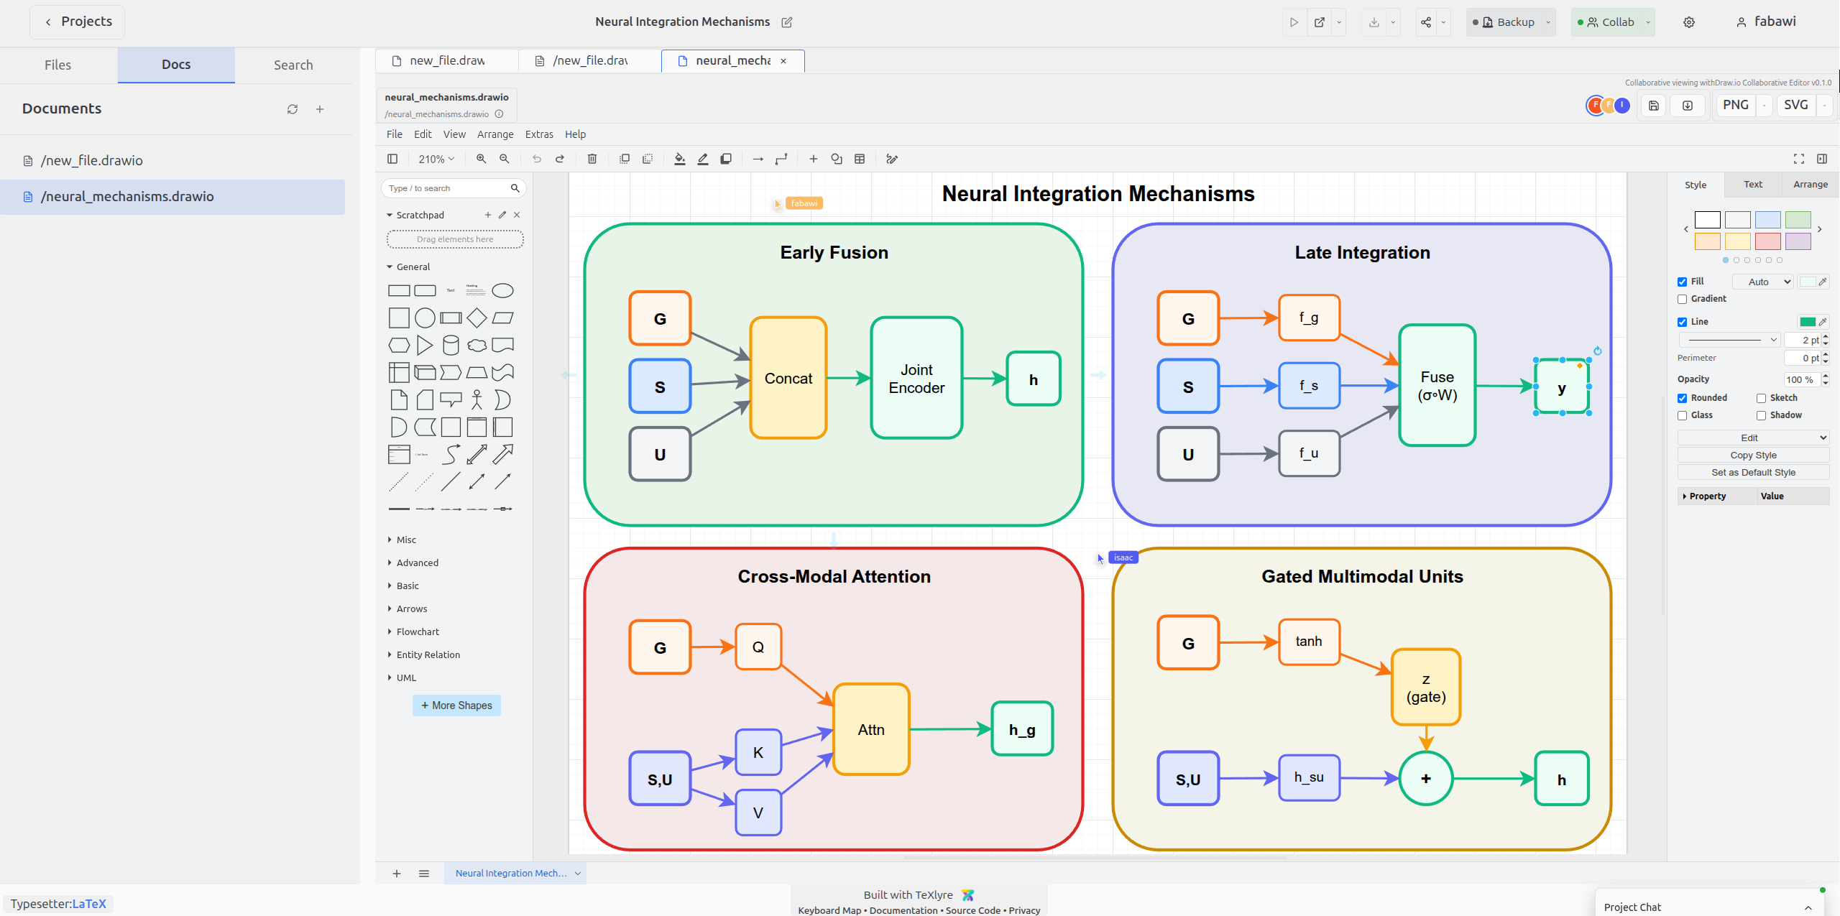Click the insert plus icon in toolbar
Viewport: 1840px width, 916px height.
click(814, 159)
